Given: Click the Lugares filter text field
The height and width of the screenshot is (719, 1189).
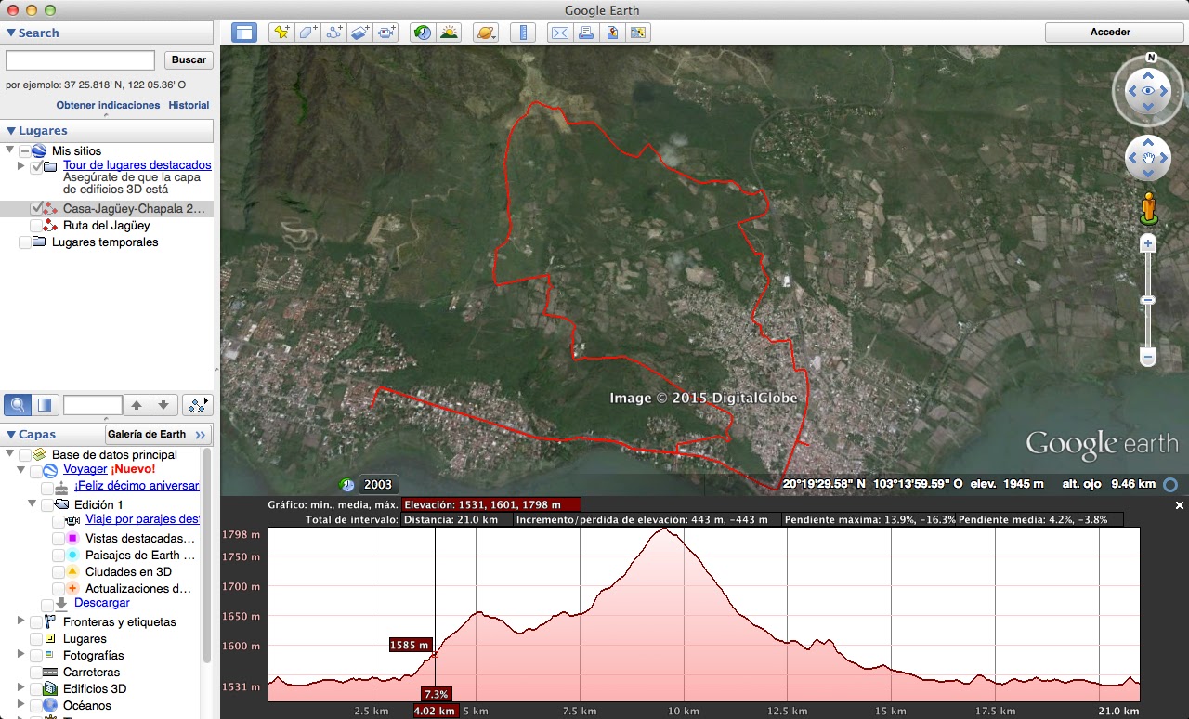Looking at the screenshot, I should [x=93, y=405].
